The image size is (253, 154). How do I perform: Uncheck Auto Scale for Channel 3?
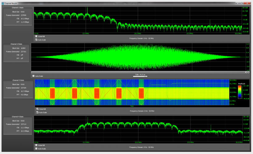38,112
